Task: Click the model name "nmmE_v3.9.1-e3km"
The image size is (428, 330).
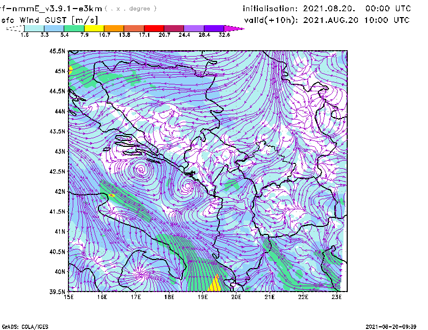Action: [x=57, y=9]
